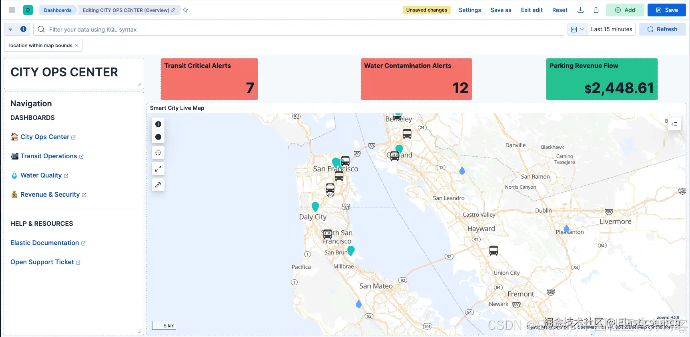The width and height of the screenshot is (690, 337).
Task: Open the Water Quality dashboard link
Action: click(x=41, y=175)
